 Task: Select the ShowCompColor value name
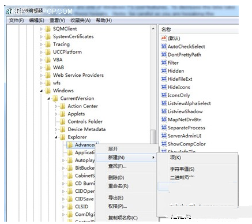coord(187,144)
